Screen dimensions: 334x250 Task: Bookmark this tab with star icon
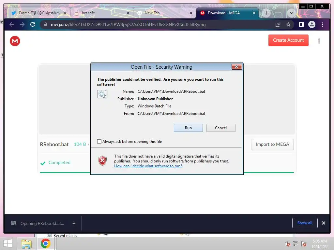288,24
